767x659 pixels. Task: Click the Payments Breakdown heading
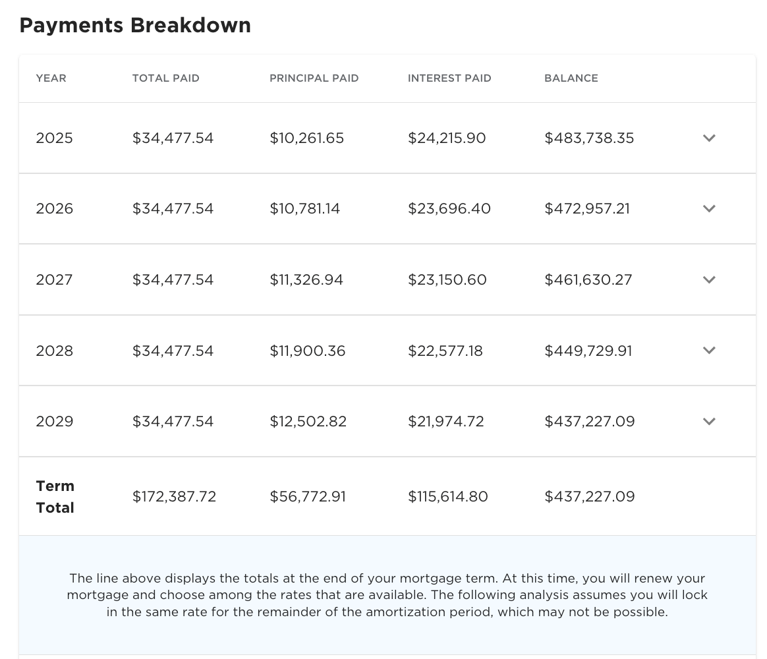pyautogui.click(x=135, y=26)
